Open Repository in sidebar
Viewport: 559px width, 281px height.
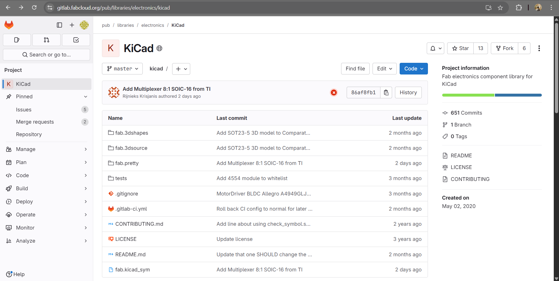point(47,134)
